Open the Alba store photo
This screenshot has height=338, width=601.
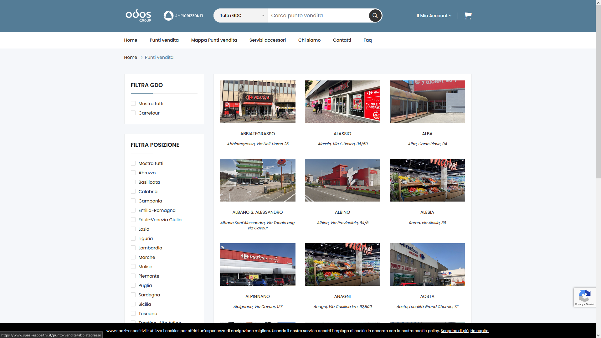[x=427, y=101]
